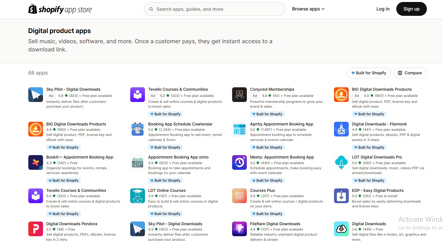This screenshot has width=443, height=241.
Task: Expand the Browse apps dropdown
Action: click(x=308, y=9)
